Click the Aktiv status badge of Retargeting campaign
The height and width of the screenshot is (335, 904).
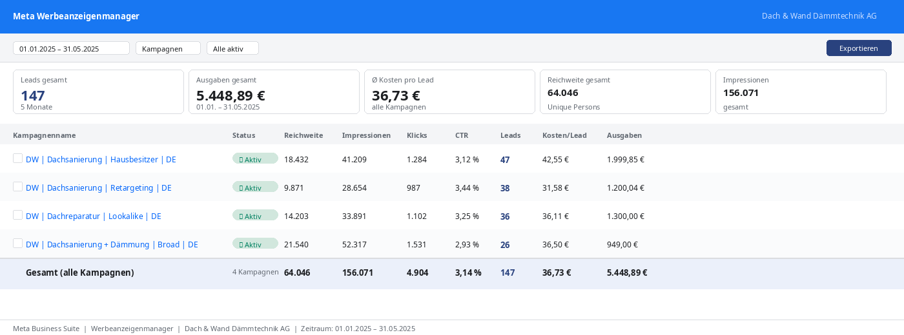coord(255,187)
